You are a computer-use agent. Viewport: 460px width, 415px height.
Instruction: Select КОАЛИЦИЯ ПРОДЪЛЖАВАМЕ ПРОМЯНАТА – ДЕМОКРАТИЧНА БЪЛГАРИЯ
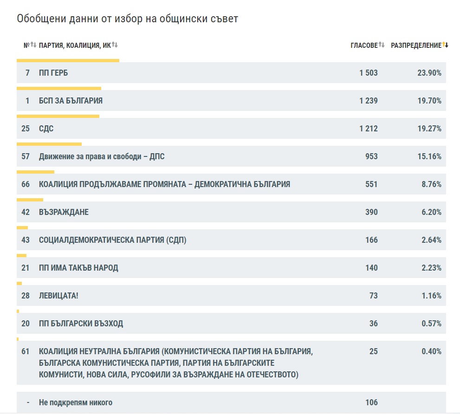click(164, 184)
